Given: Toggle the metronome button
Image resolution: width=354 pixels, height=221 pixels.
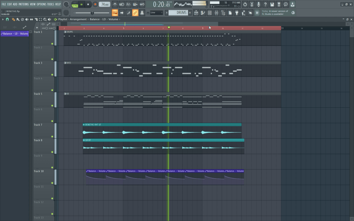Looking at the screenshot, I should pyautogui.click(x=115, y=4).
